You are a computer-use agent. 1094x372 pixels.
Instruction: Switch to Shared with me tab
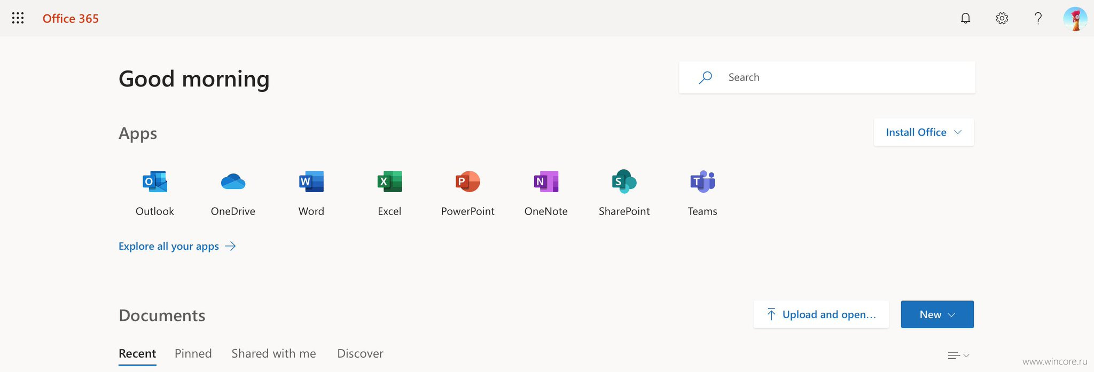click(x=273, y=353)
